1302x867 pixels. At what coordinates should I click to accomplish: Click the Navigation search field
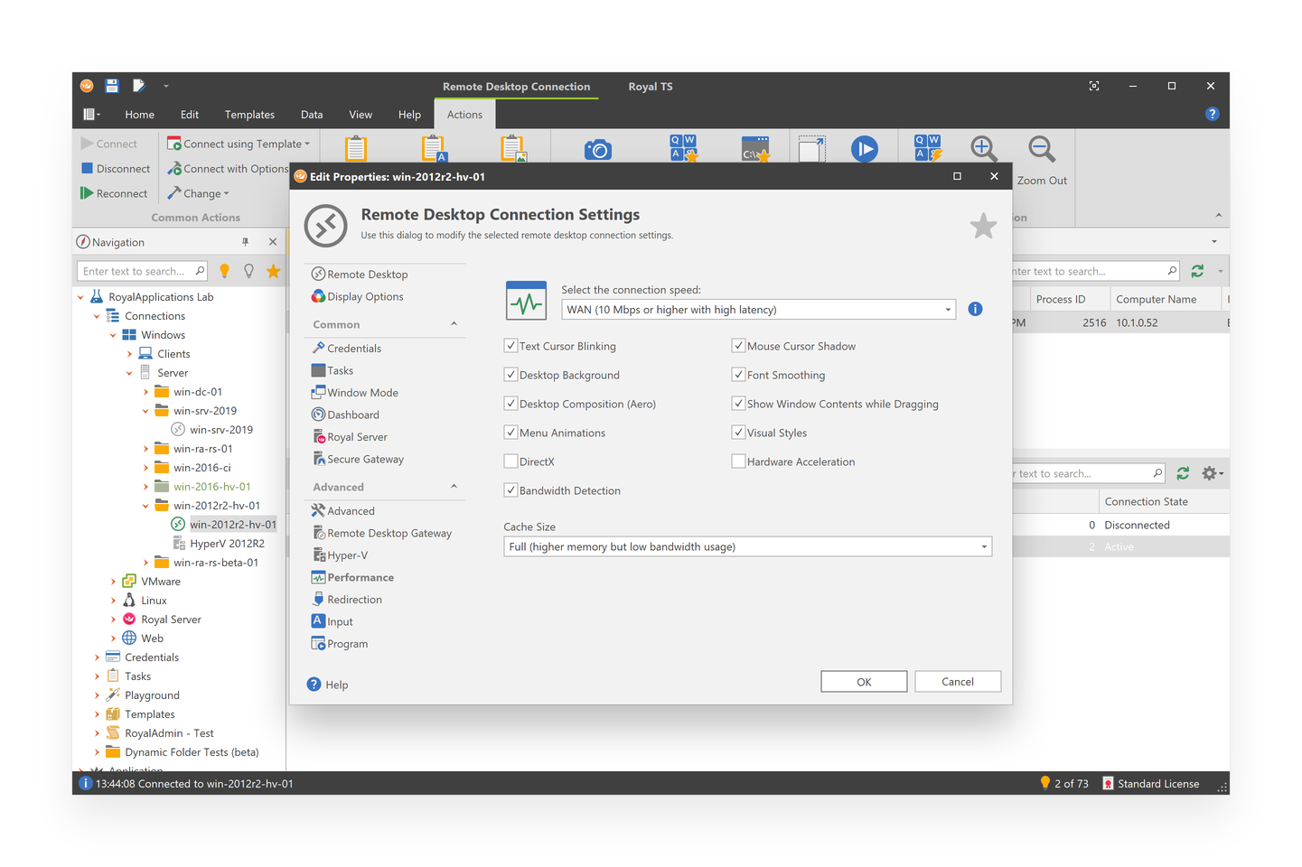(136, 270)
